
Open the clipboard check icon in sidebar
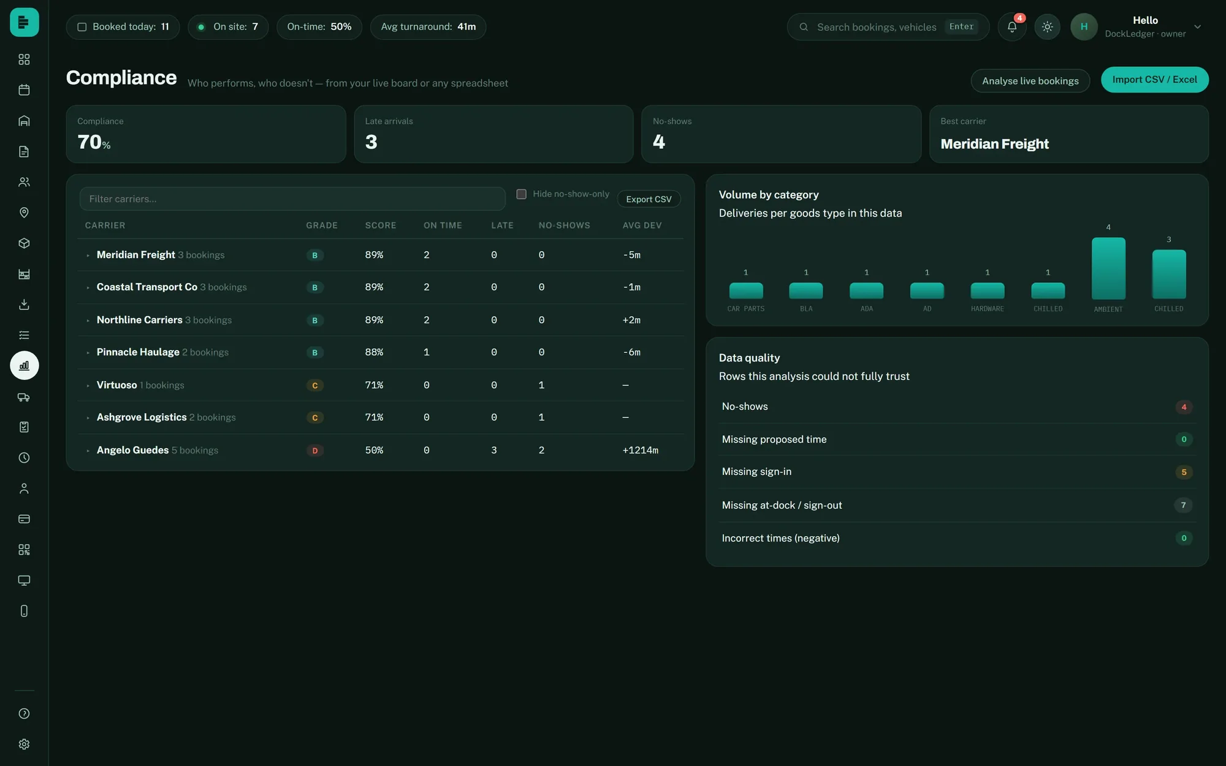point(24,427)
